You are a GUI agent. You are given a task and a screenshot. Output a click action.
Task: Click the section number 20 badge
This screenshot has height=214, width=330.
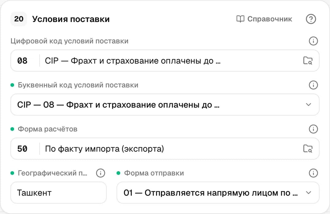19,19
